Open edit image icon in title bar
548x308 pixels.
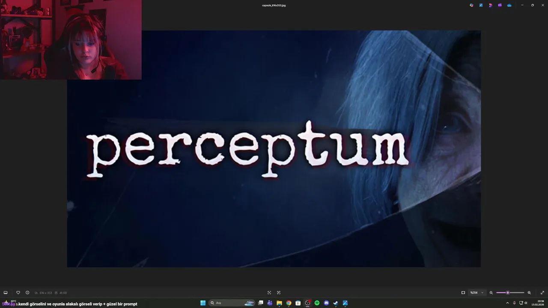pos(481,5)
